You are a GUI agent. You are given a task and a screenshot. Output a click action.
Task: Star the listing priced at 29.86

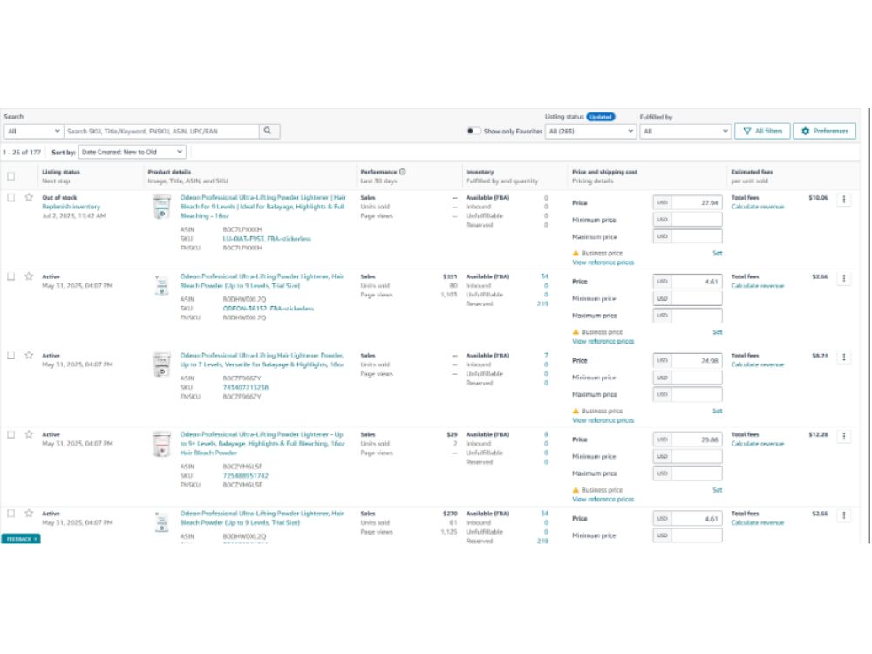(29, 434)
